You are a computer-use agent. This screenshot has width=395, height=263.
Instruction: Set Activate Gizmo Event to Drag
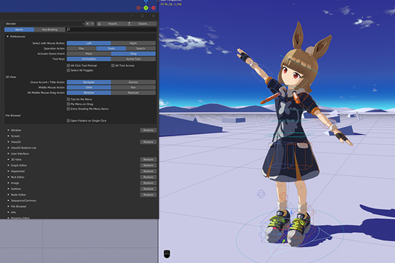133,54
